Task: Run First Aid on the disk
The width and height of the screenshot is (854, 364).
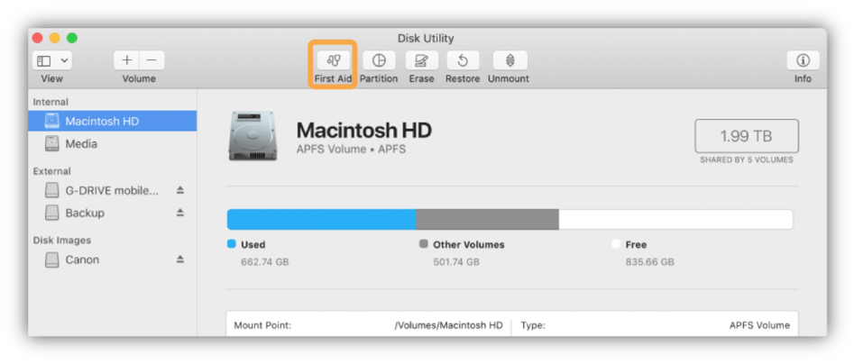Action: [333, 60]
